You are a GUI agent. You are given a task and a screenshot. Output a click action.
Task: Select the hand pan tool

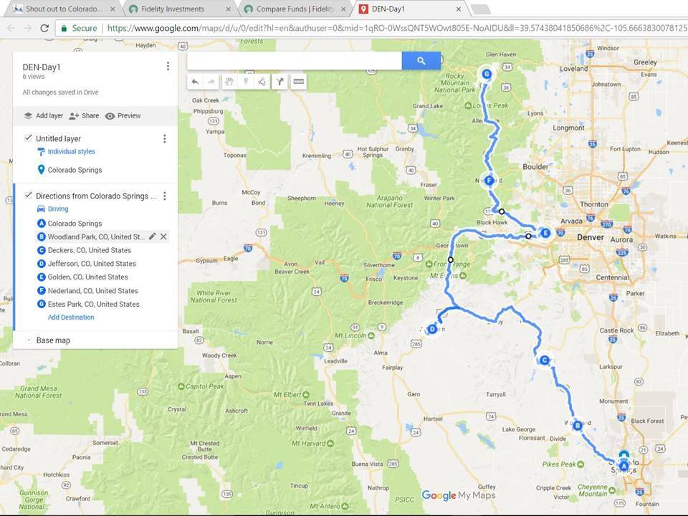click(229, 82)
